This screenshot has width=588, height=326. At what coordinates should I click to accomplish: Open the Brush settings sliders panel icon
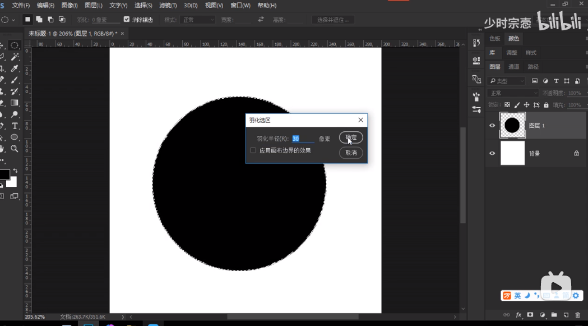pos(476,109)
